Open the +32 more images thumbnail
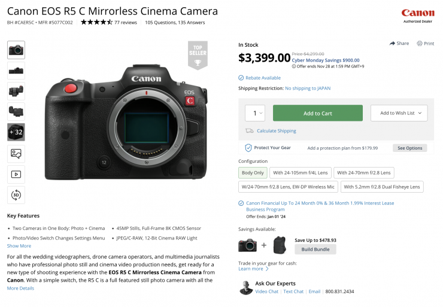The height and width of the screenshot is (307, 443). coord(16,132)
